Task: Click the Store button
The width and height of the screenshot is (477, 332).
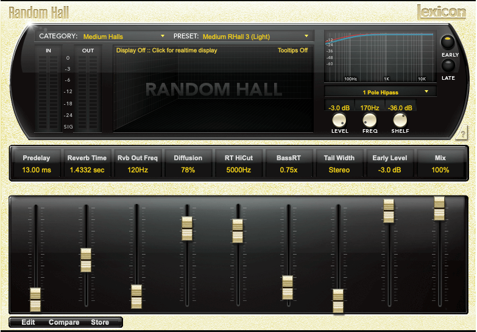Action: pos(100,322)
